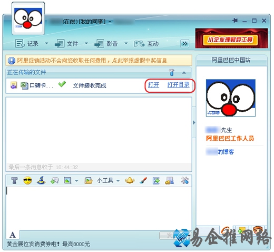Click the tool icon in 正在传输的文件 header
274x252 pixels.
tap(171, 72)
